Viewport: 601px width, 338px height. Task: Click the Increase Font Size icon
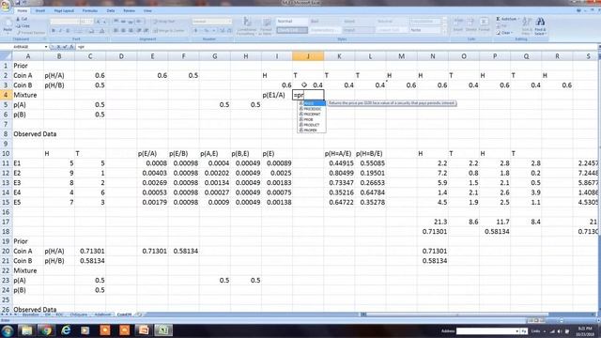tap(98, 22)
